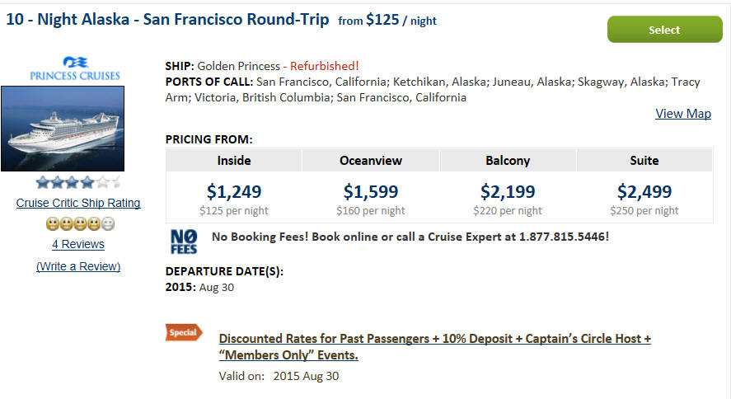
Task: Select the Oceanview cabin column header
Action: click(x=371, y=161)
